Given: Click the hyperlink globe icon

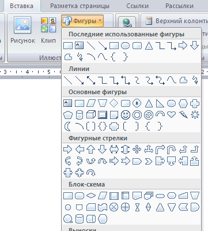Looking at the screenshot, I should 127,23.
